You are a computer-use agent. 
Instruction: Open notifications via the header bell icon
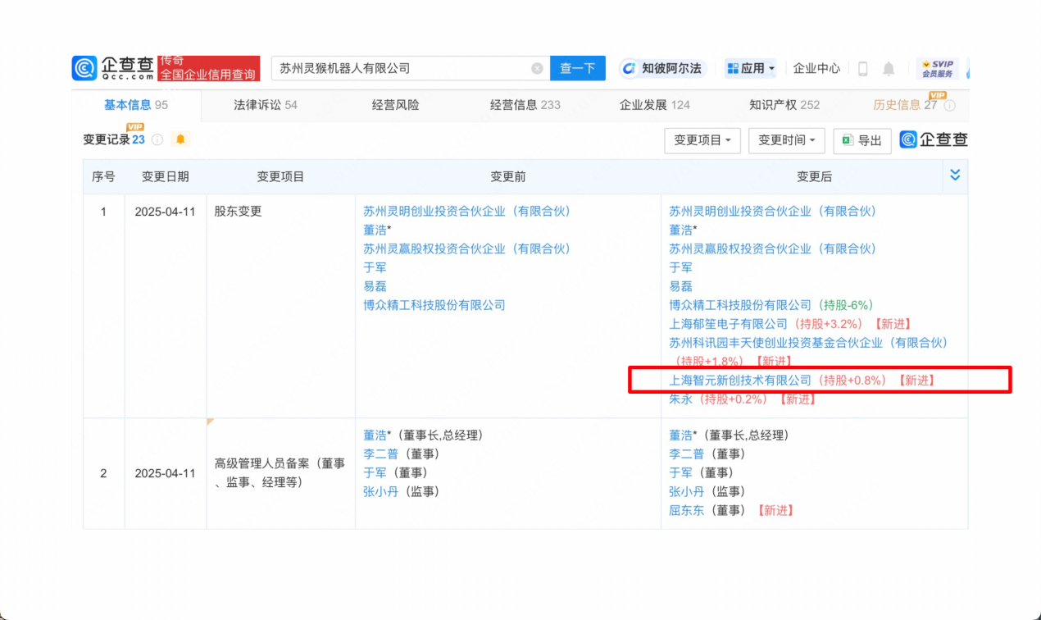[889, 69]
